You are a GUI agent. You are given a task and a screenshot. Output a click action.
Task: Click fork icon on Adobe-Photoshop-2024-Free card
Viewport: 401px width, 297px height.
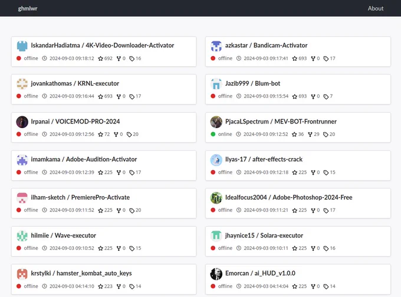tap(313, 210)
